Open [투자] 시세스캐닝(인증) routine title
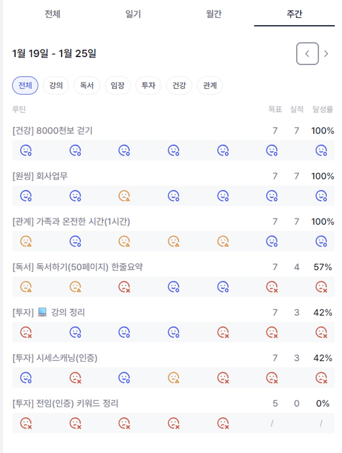The image size is (342, 453). (55, 358)
